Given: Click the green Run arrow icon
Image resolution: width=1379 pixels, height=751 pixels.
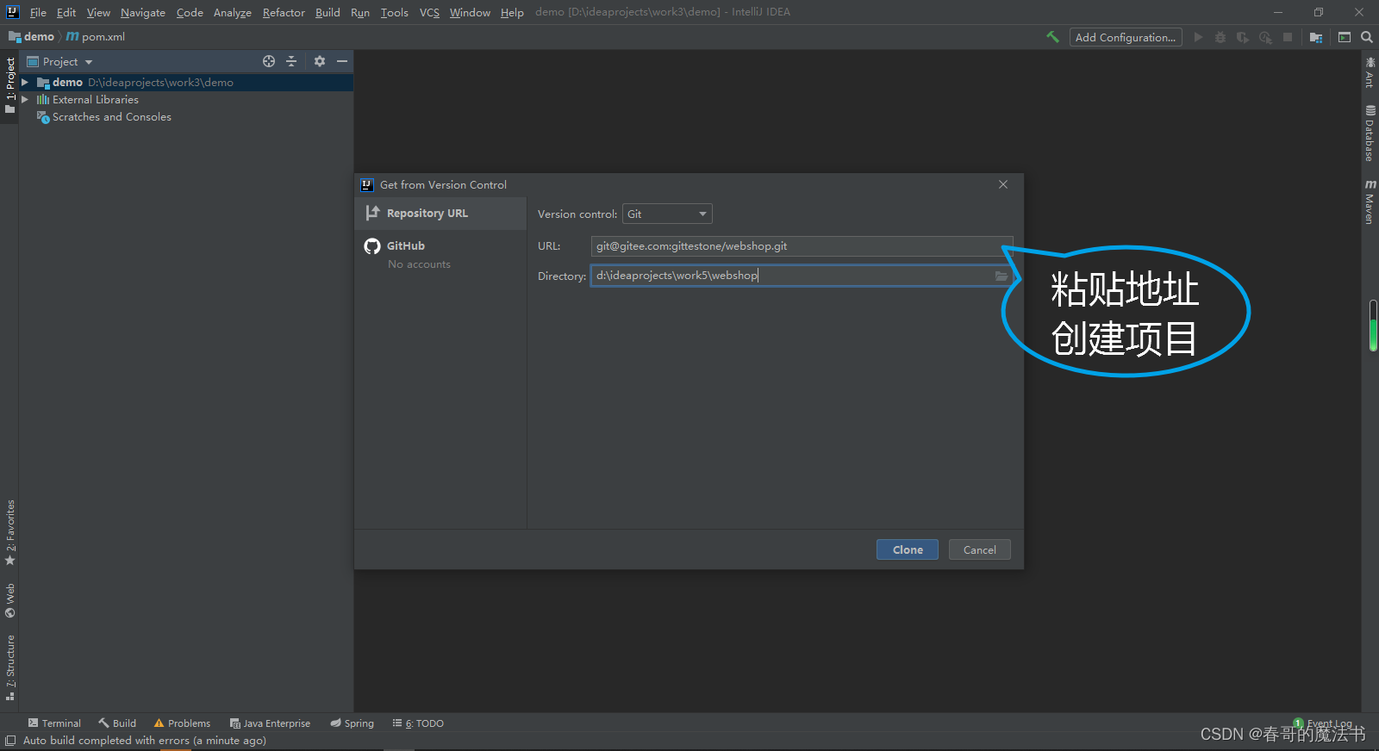Looking at the screenshot, I should tap(1198, 37).
